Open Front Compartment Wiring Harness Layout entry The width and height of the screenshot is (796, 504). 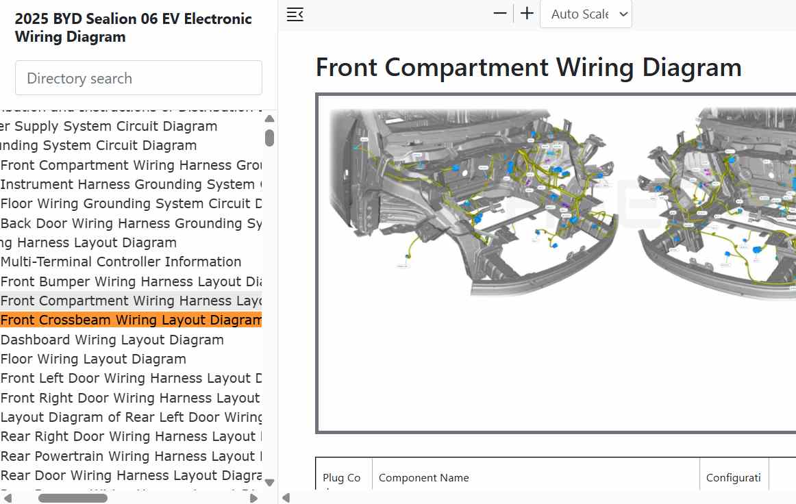click(x=131, y=301)
